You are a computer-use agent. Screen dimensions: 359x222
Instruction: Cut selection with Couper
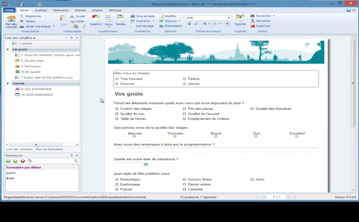(x=77, y=16)
